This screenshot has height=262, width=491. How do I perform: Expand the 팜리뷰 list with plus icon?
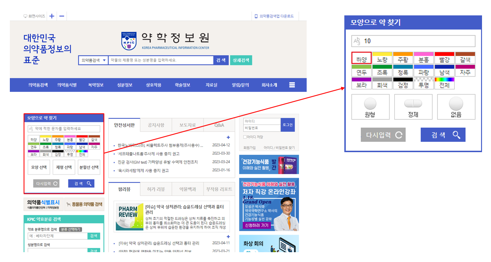[228, 237]
